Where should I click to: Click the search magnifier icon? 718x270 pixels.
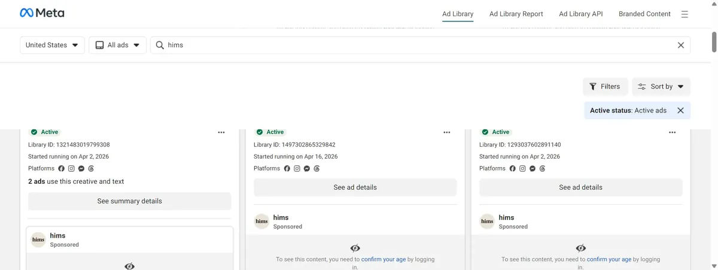(160, 45)
